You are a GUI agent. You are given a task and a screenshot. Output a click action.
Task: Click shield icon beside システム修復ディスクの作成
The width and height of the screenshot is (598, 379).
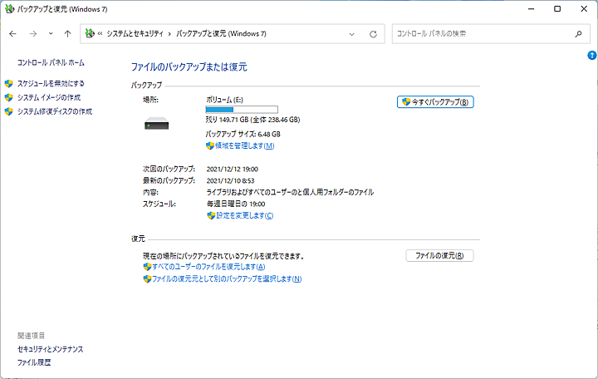tap(9, 111)
